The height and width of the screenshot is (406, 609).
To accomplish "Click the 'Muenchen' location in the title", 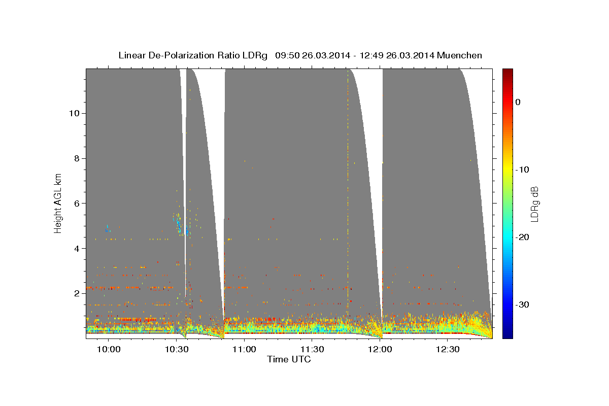I will pyautogui.click(x=461, y=55).
